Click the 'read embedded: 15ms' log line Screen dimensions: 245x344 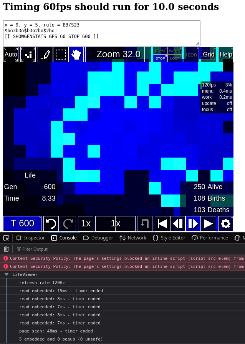pyautogui.click(x=61, y=291)
